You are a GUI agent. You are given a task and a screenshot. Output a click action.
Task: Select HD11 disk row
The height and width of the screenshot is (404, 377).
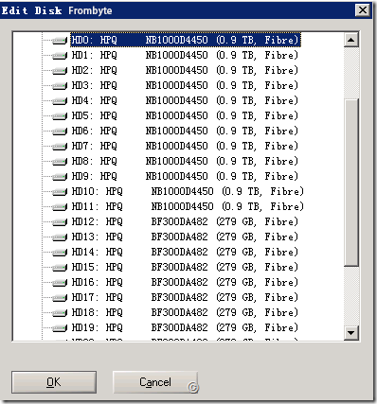[x=188, y=206]
